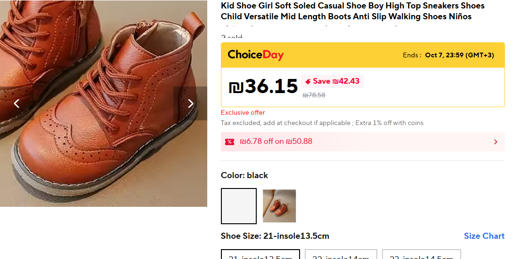Click the Tax excluded notice text
Viewport: 512px width, 259px height.
coord(322,123)
